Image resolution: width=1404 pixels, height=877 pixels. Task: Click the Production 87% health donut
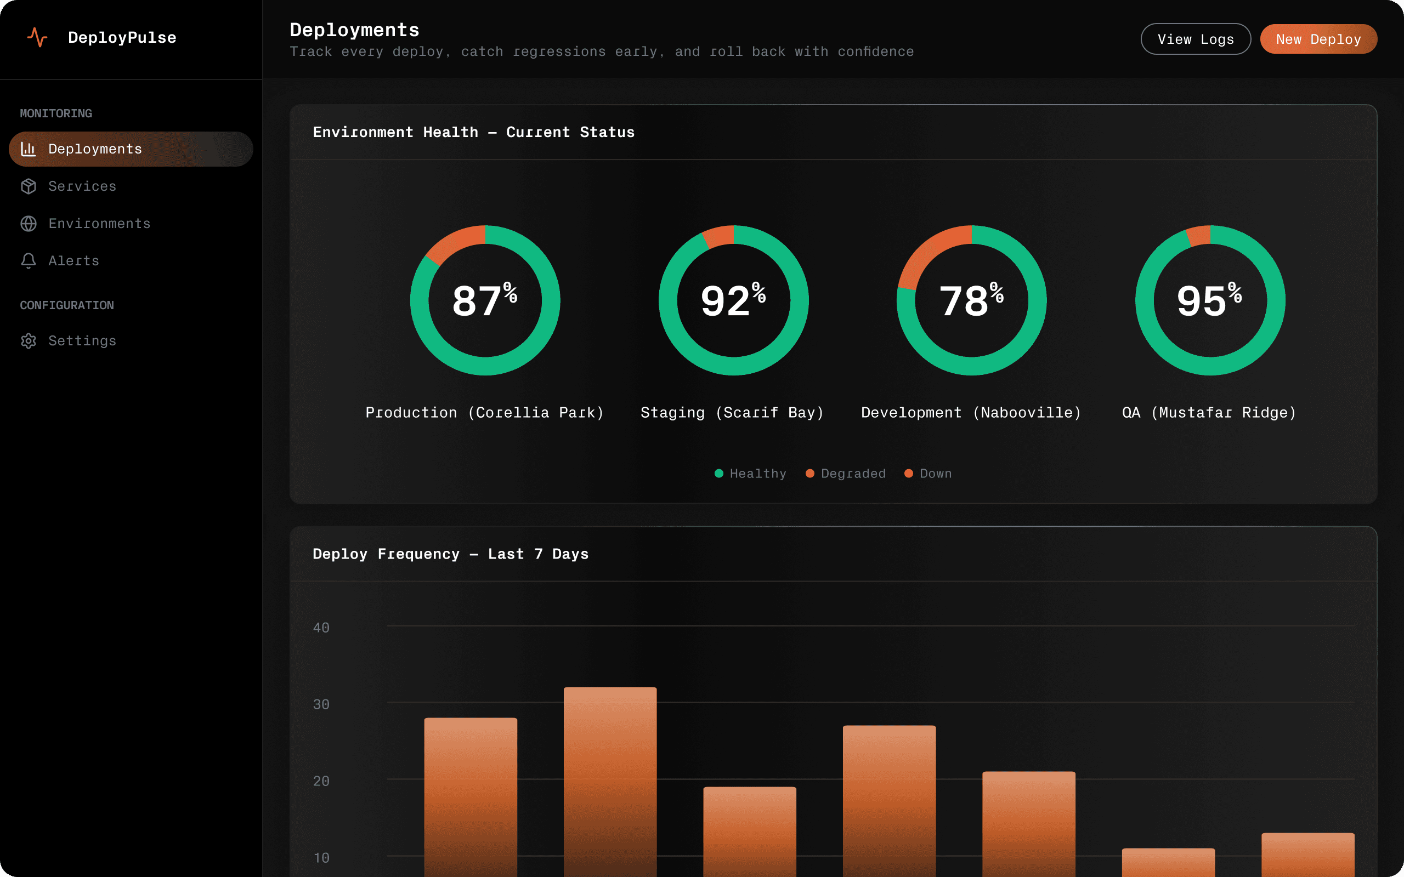click(x=485, y=300)
